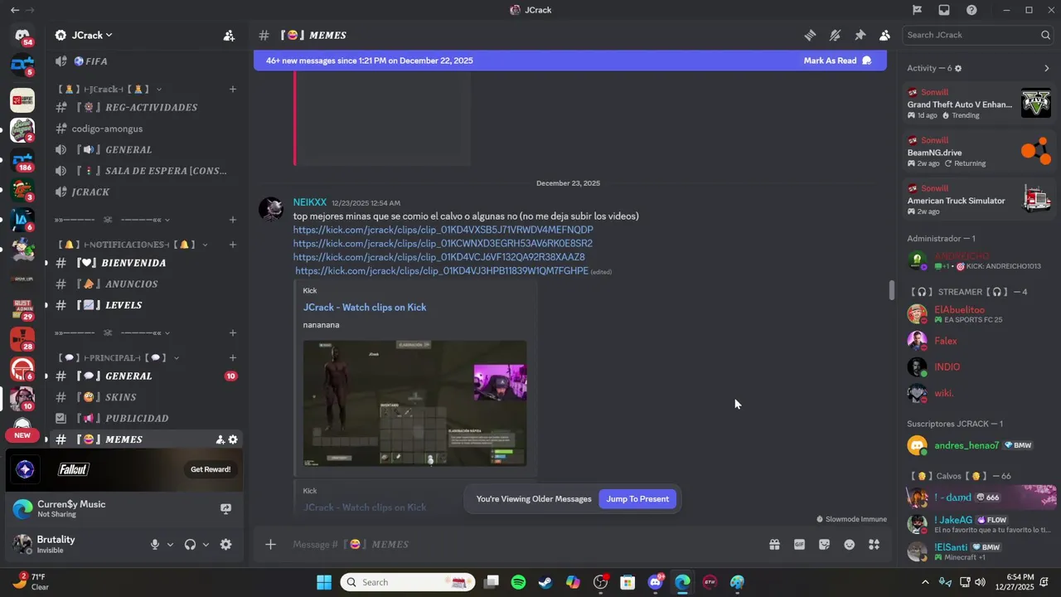
Task: Open notification settings bell-slash icon
Action: (835, 35)
